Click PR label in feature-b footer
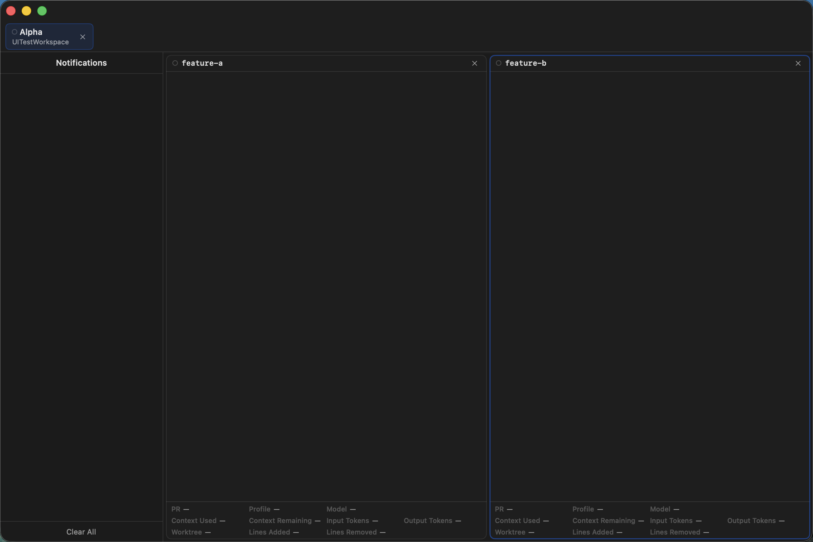 [499, 509]
